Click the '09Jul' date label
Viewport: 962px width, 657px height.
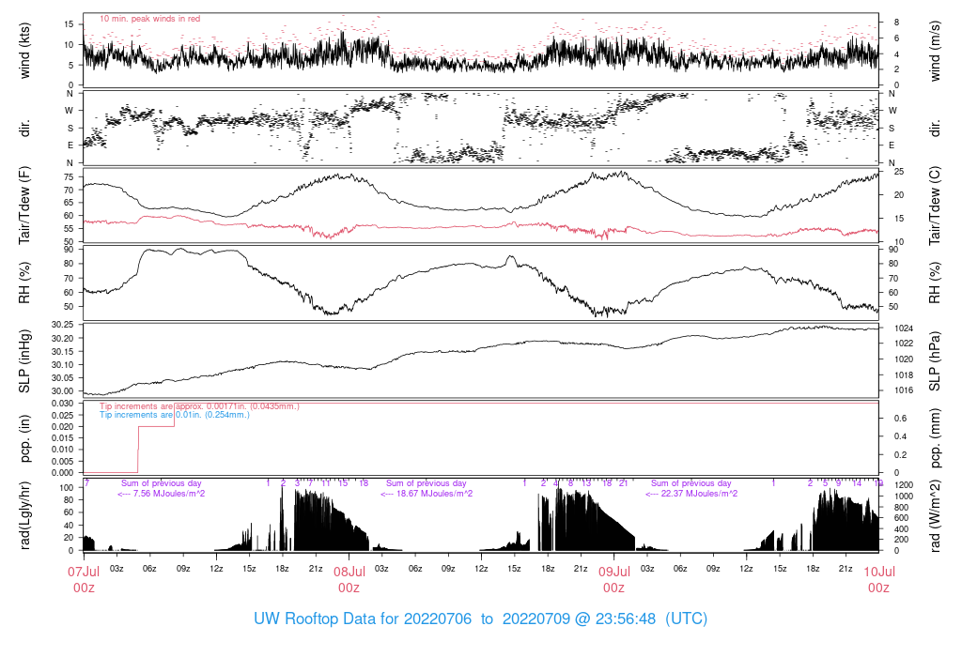click(x=614, y=572)
